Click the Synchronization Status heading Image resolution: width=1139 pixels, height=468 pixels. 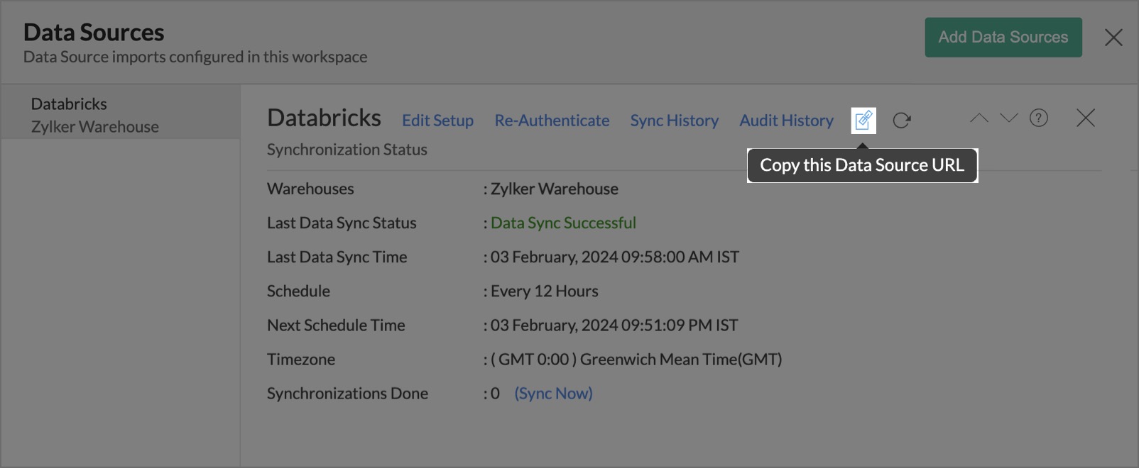(347, 150)
